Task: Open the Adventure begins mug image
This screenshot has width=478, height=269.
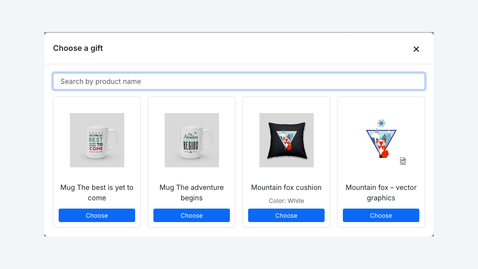Action: pyautogui.click(x=192, y=140)
